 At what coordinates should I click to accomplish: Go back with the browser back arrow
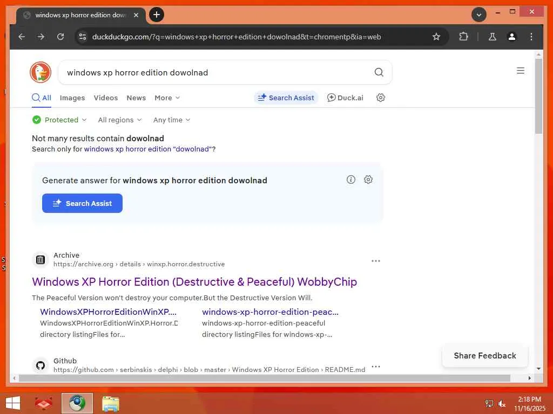(22, 37)
